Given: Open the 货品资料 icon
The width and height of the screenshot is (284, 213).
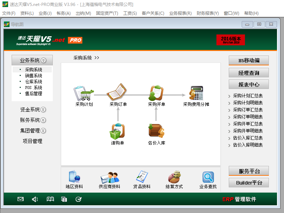Looking at the screenshot, I should [x=142, y=176].
